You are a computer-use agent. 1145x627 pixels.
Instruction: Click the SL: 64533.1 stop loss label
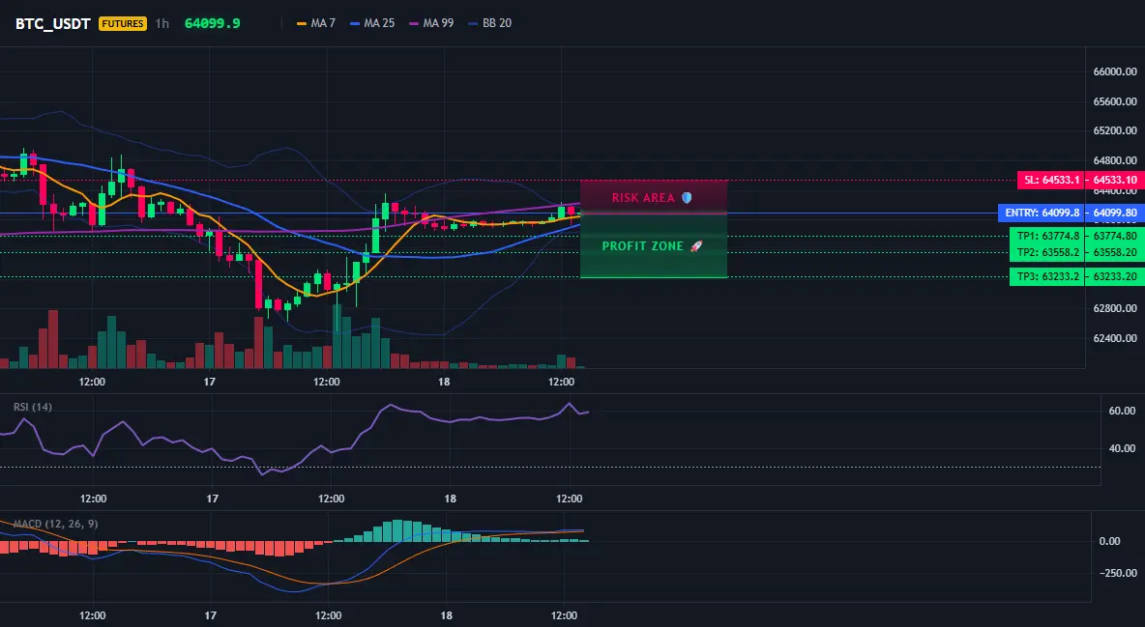click(x=1051, y=181)
